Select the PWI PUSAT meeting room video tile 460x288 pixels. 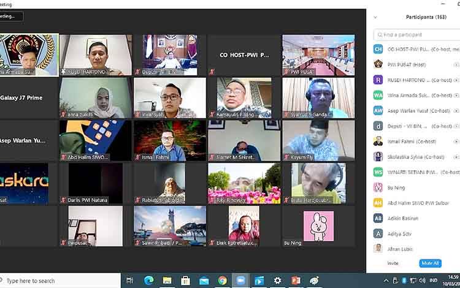pos(318,55)
